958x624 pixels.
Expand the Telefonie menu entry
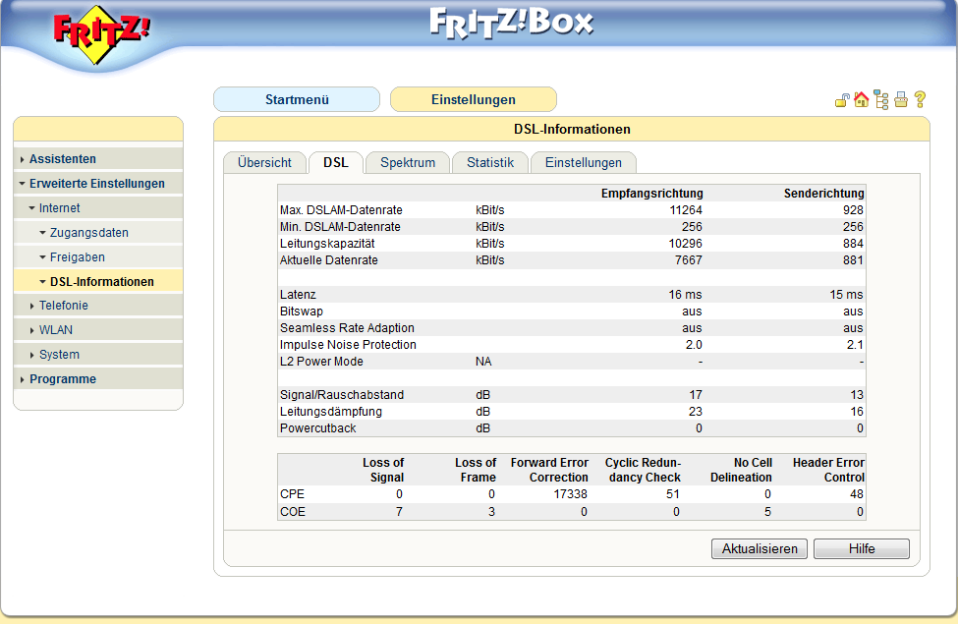(97, 305)
